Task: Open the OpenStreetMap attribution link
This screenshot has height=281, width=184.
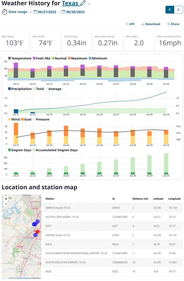Action: coord(25,278)
